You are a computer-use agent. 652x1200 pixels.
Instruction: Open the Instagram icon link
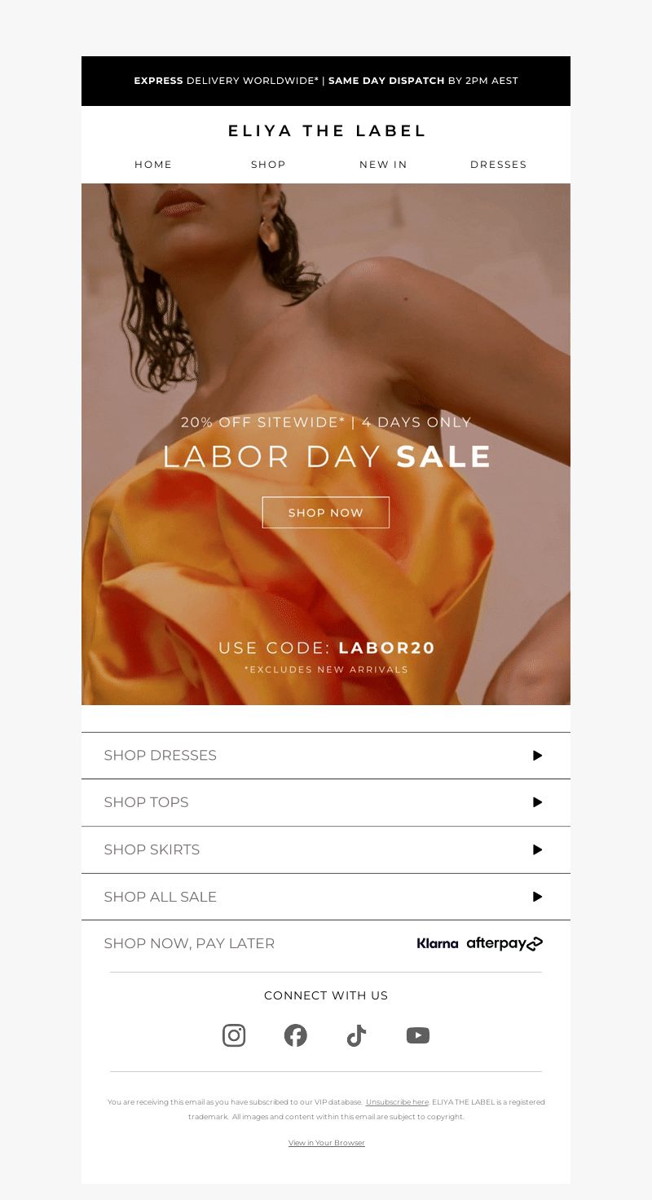(x=234, y=1035)
